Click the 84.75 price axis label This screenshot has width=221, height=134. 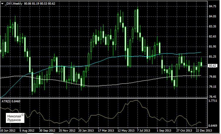pos(212,6)
